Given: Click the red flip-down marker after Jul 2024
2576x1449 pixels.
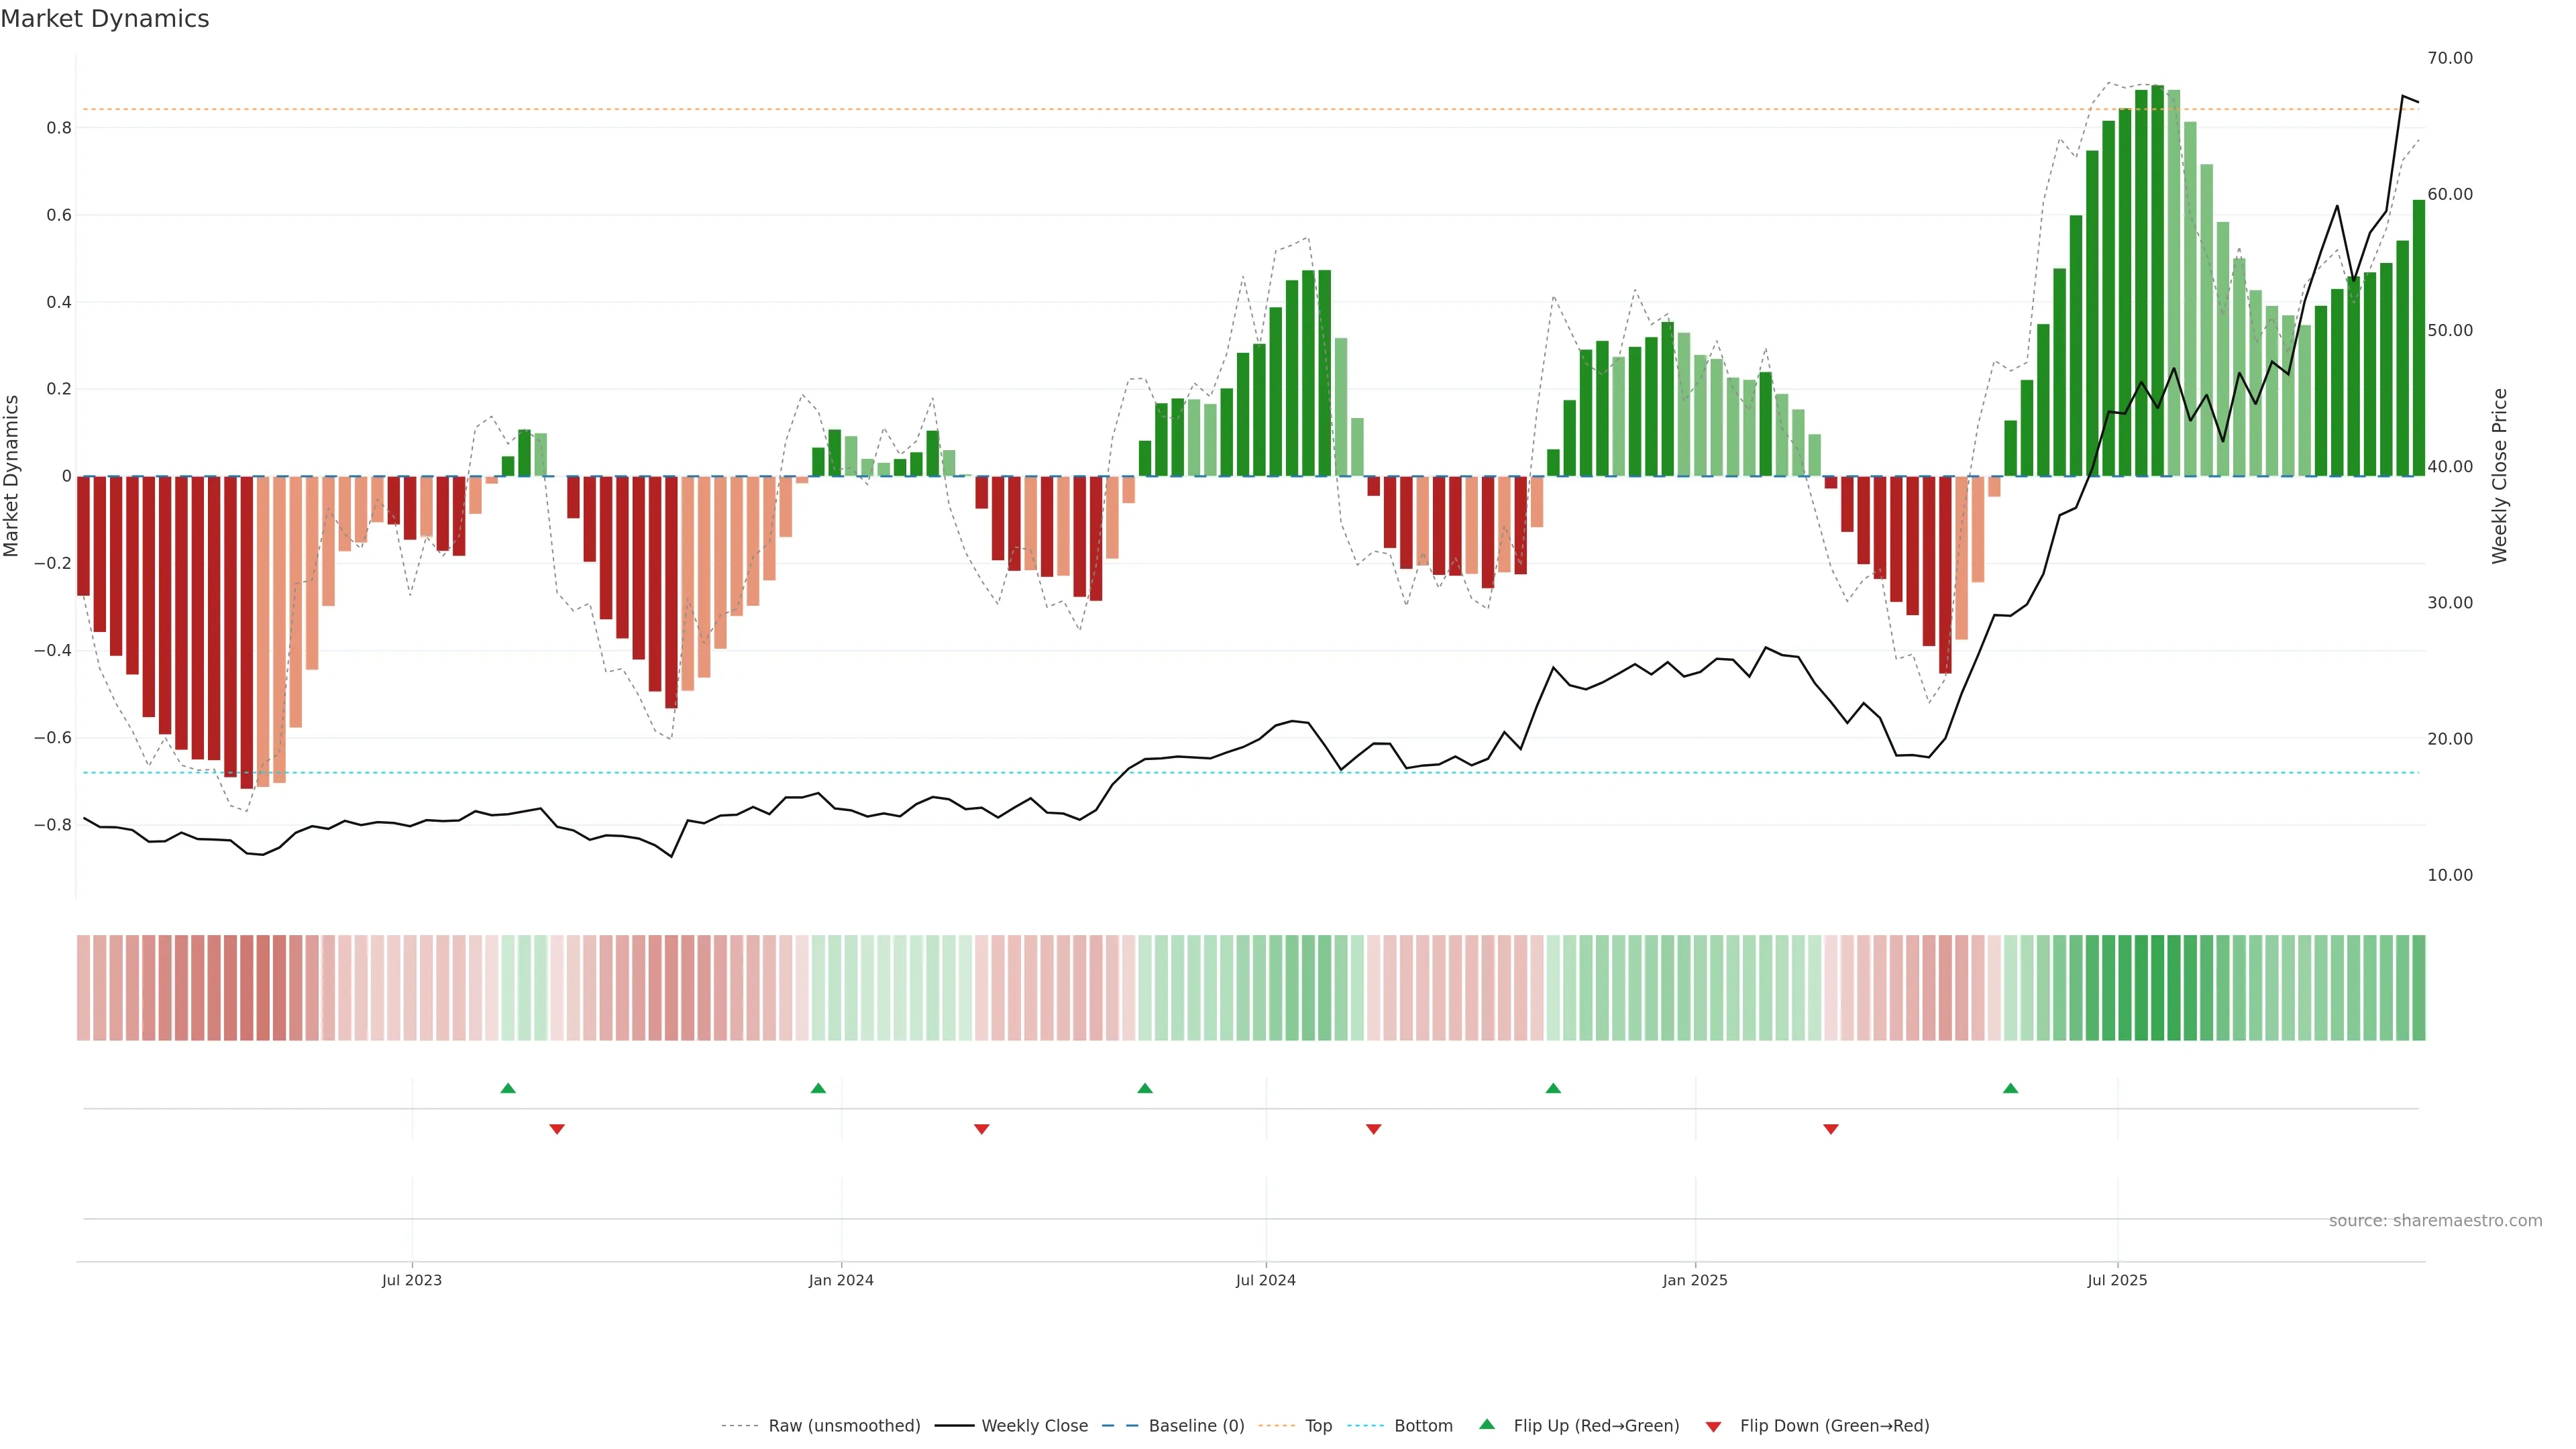Looking at the screenshot, I should (x=1373, y=1129).
